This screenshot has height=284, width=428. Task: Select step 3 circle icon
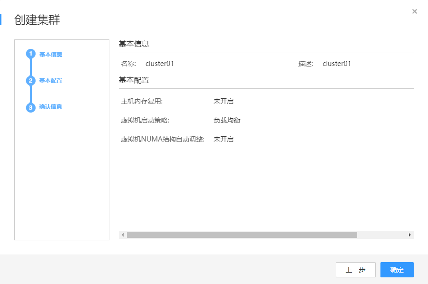31,107
